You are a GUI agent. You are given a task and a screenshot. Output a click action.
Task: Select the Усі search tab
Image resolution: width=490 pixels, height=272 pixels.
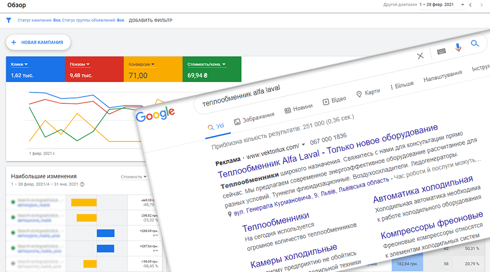tap(216, 126)
